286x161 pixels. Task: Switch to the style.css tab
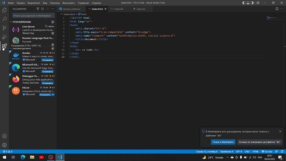(x=141, y=9)
